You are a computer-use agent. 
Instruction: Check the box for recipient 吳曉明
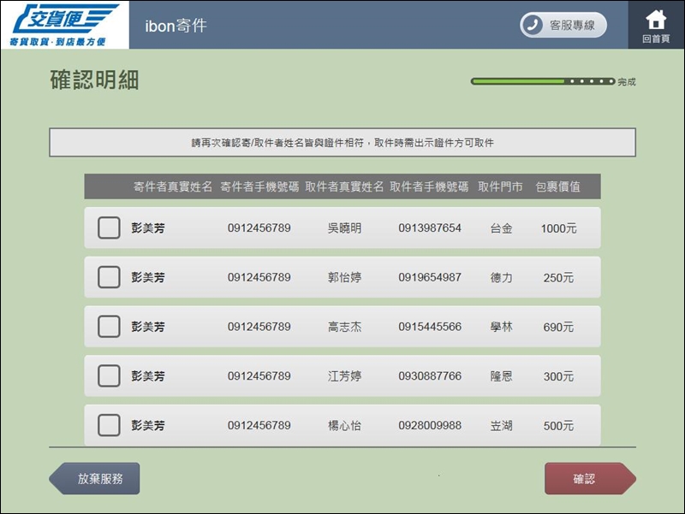click(x=109, y=228)
